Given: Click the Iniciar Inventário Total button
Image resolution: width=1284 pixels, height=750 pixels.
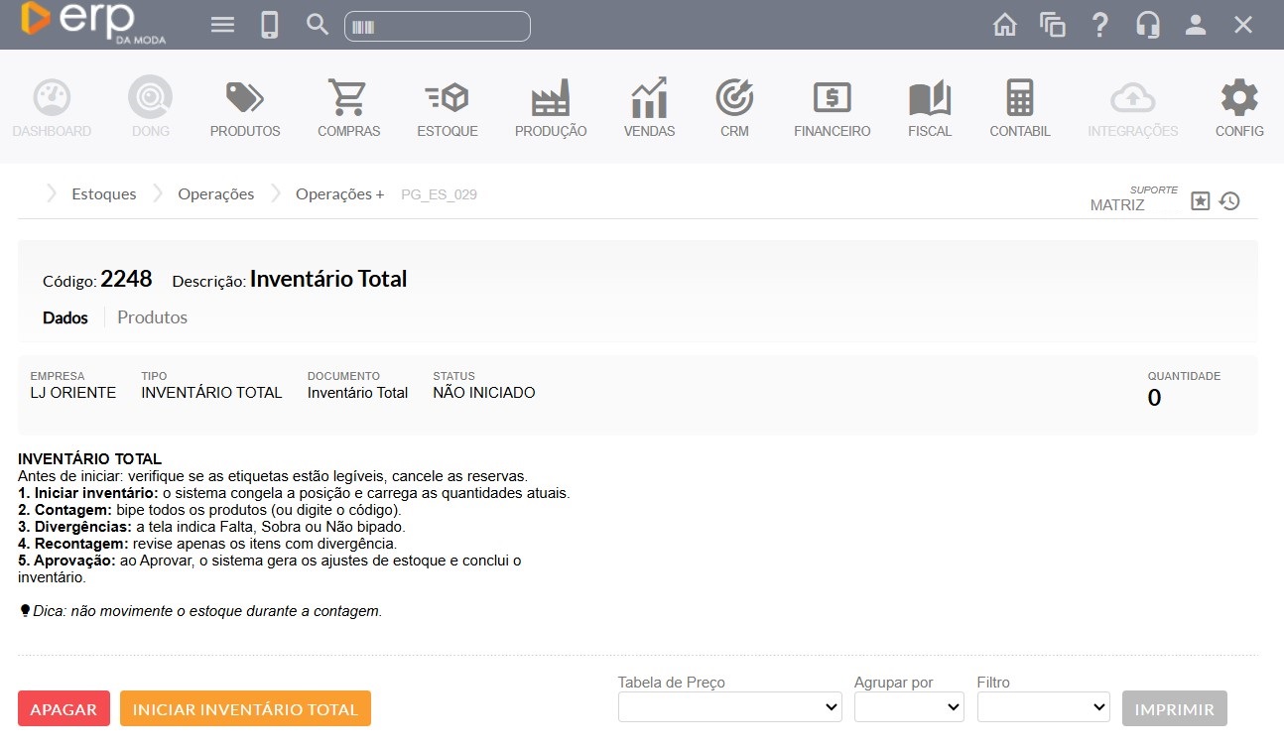Looking at the screenshot, I should [x=245, y=709].
